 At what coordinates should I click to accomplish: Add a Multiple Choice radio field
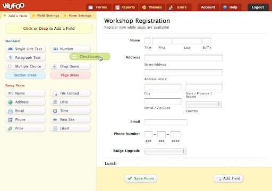(x=25, y=66)
